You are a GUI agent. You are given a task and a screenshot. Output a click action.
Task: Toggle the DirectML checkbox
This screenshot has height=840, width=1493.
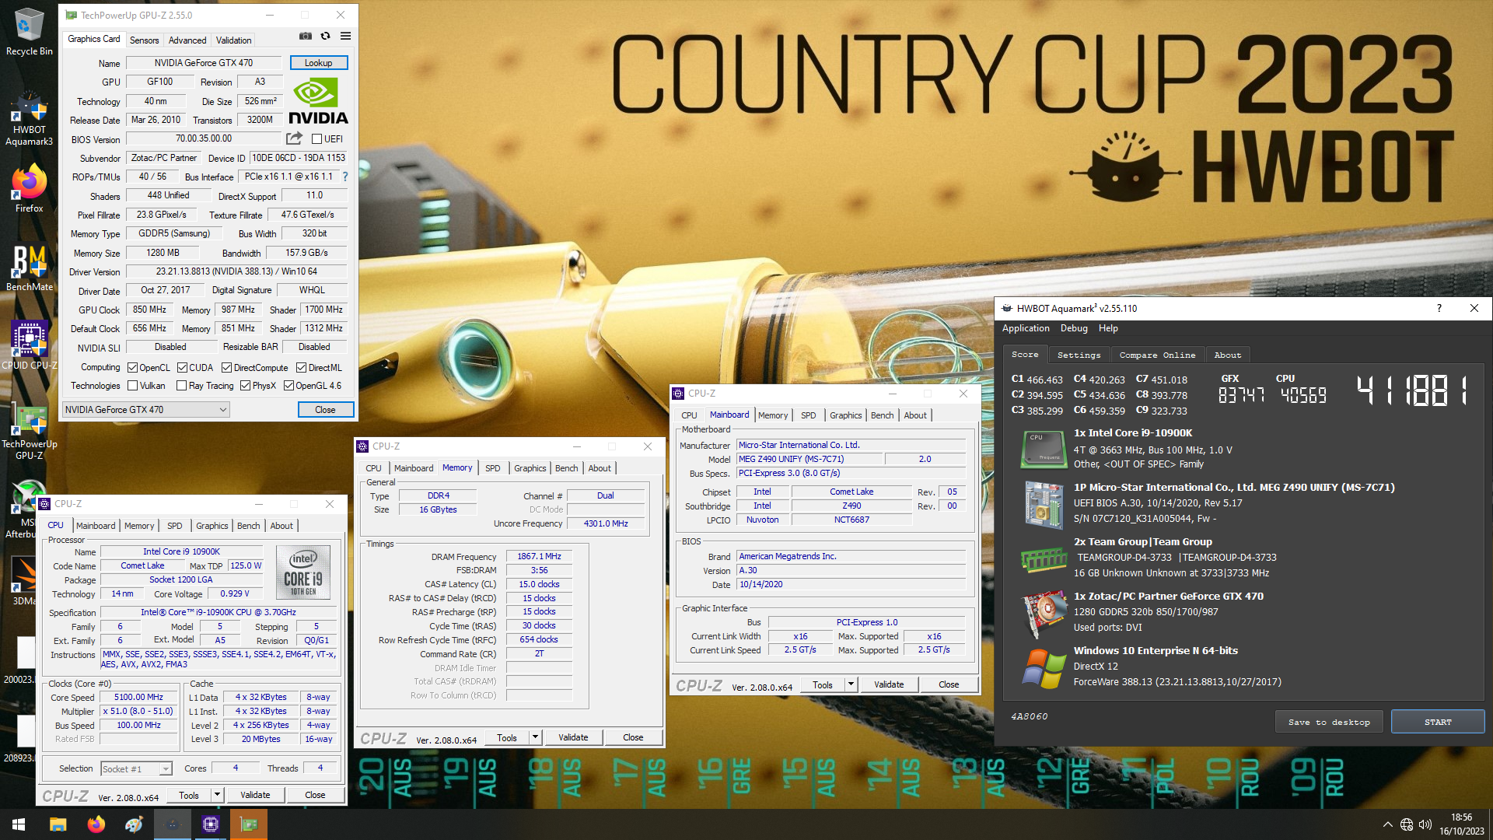tap(302, 368)
